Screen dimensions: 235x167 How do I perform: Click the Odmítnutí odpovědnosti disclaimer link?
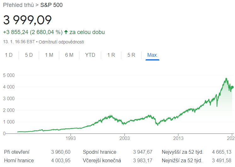pyautogui.click(x=61, y=42)
